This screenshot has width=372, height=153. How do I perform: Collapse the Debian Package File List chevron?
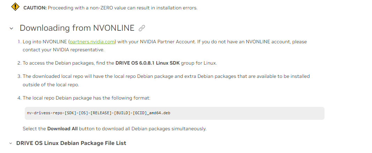[x=11, y=143]
